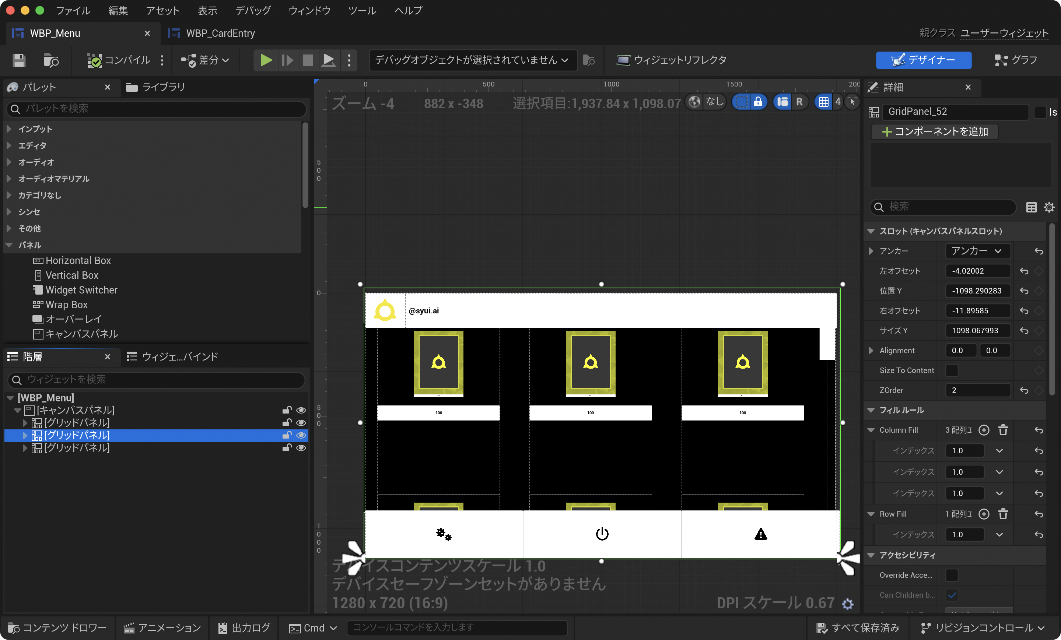Open DPI scale settings gear

coord(848,604)
